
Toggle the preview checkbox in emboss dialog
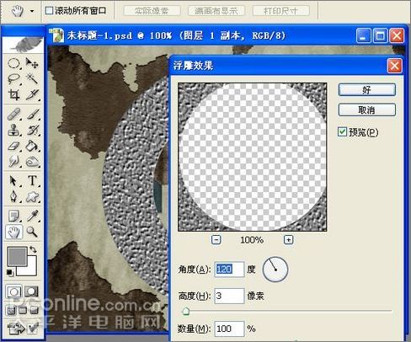click(x=342, y=131)
